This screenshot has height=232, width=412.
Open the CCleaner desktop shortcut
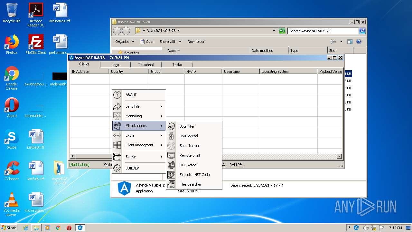[x=12, y=171]
